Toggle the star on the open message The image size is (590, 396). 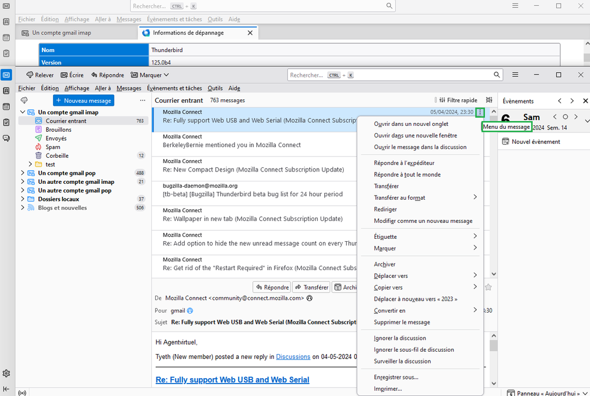pyautogui.click(x=488, y=287)
